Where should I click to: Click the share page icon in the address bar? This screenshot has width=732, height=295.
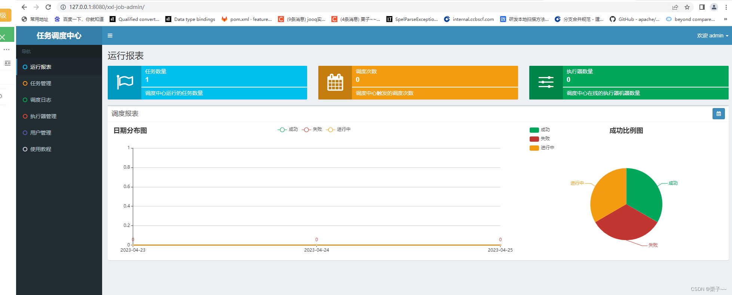tap(675, 7)
